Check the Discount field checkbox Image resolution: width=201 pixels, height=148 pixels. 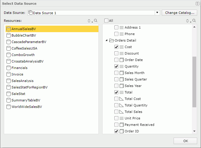coord(116,53)
